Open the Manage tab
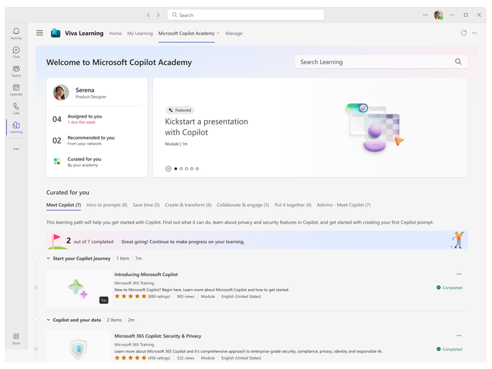 pyautogui.click(x=234, y=33)
